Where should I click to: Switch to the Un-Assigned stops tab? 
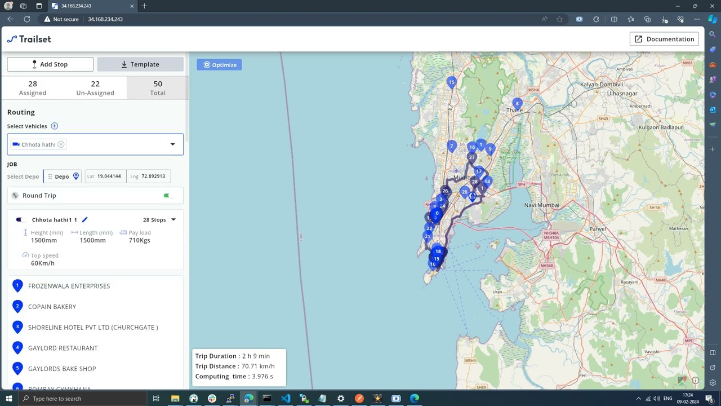(x=95, y=88)
